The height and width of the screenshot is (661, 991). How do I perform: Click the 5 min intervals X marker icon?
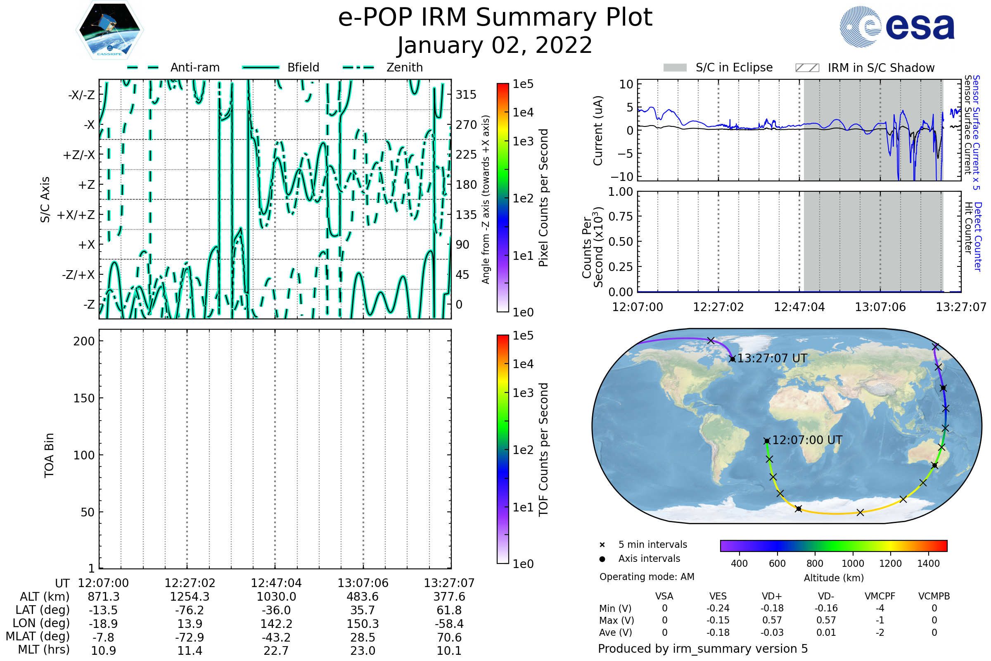click(602, 545)
